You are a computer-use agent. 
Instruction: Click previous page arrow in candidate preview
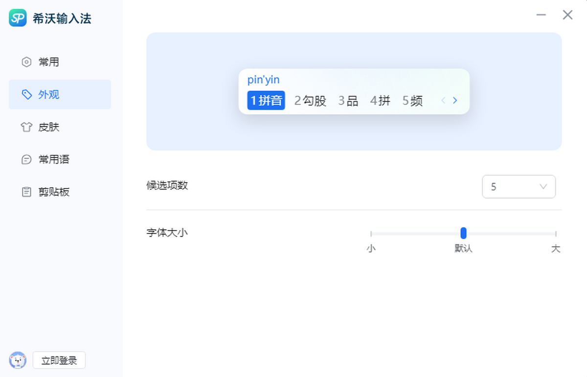(x=443, y=101)
